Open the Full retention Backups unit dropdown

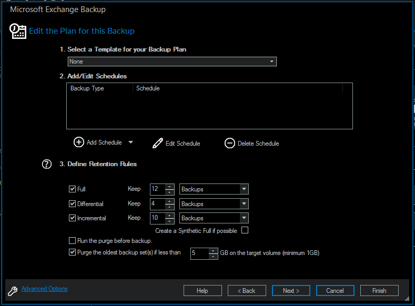(x=244, y=189)
